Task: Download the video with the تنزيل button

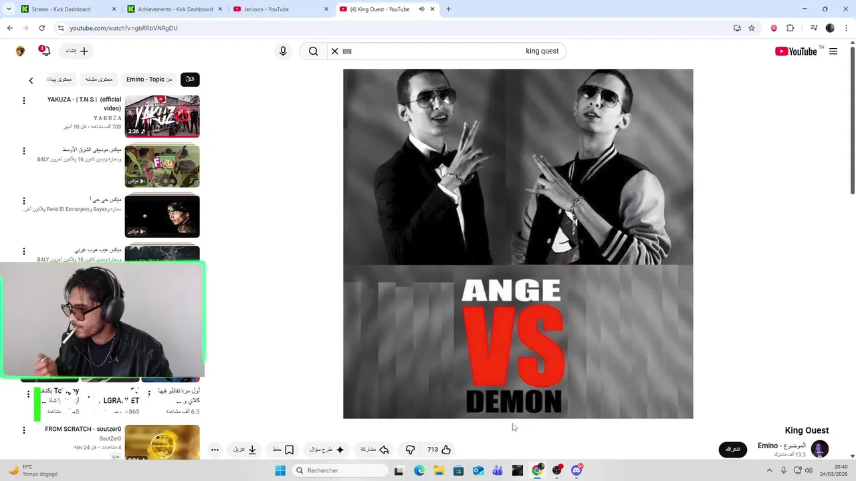Action: click(x=245, y=450)
